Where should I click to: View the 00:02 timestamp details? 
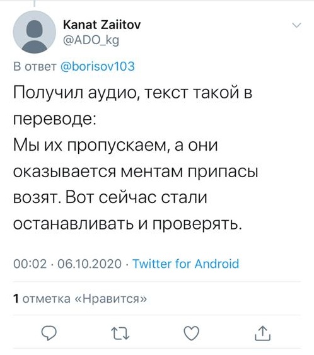coord(30,264)
